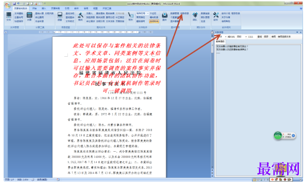308x183 pixels.
Task: Open the 插入 ribbon tab
Action: (44, 9)
